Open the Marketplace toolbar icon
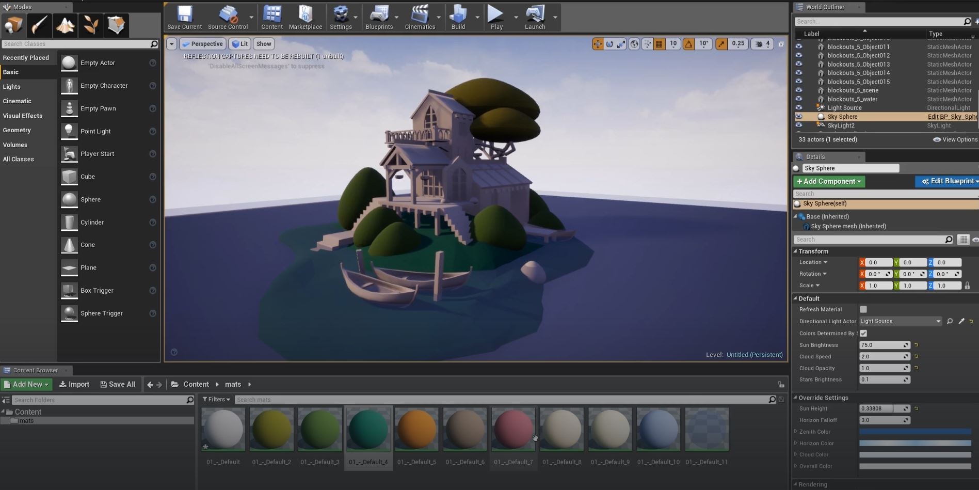 306,18
